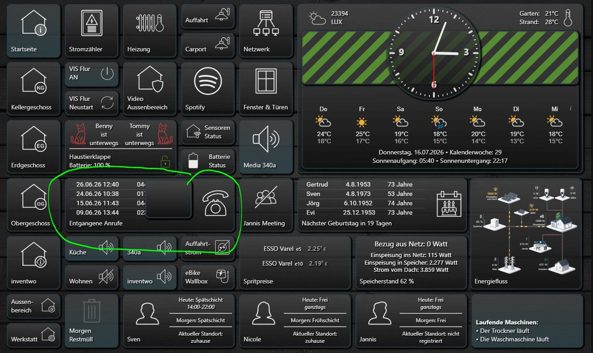Open the Media 340a speaker tile
This screenshot has height=353, width=593.
266,147
